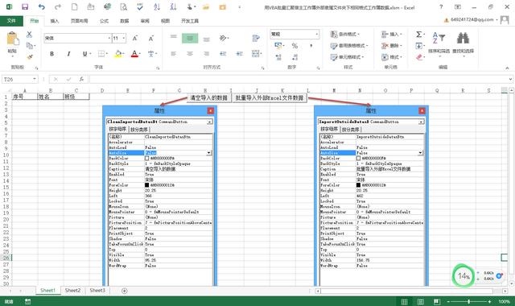Paste from the clipboard icon

pyautogui.click(x=13, y=39)
